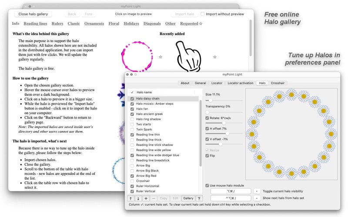Click the star next to the pink ring halo

(161, 57)
